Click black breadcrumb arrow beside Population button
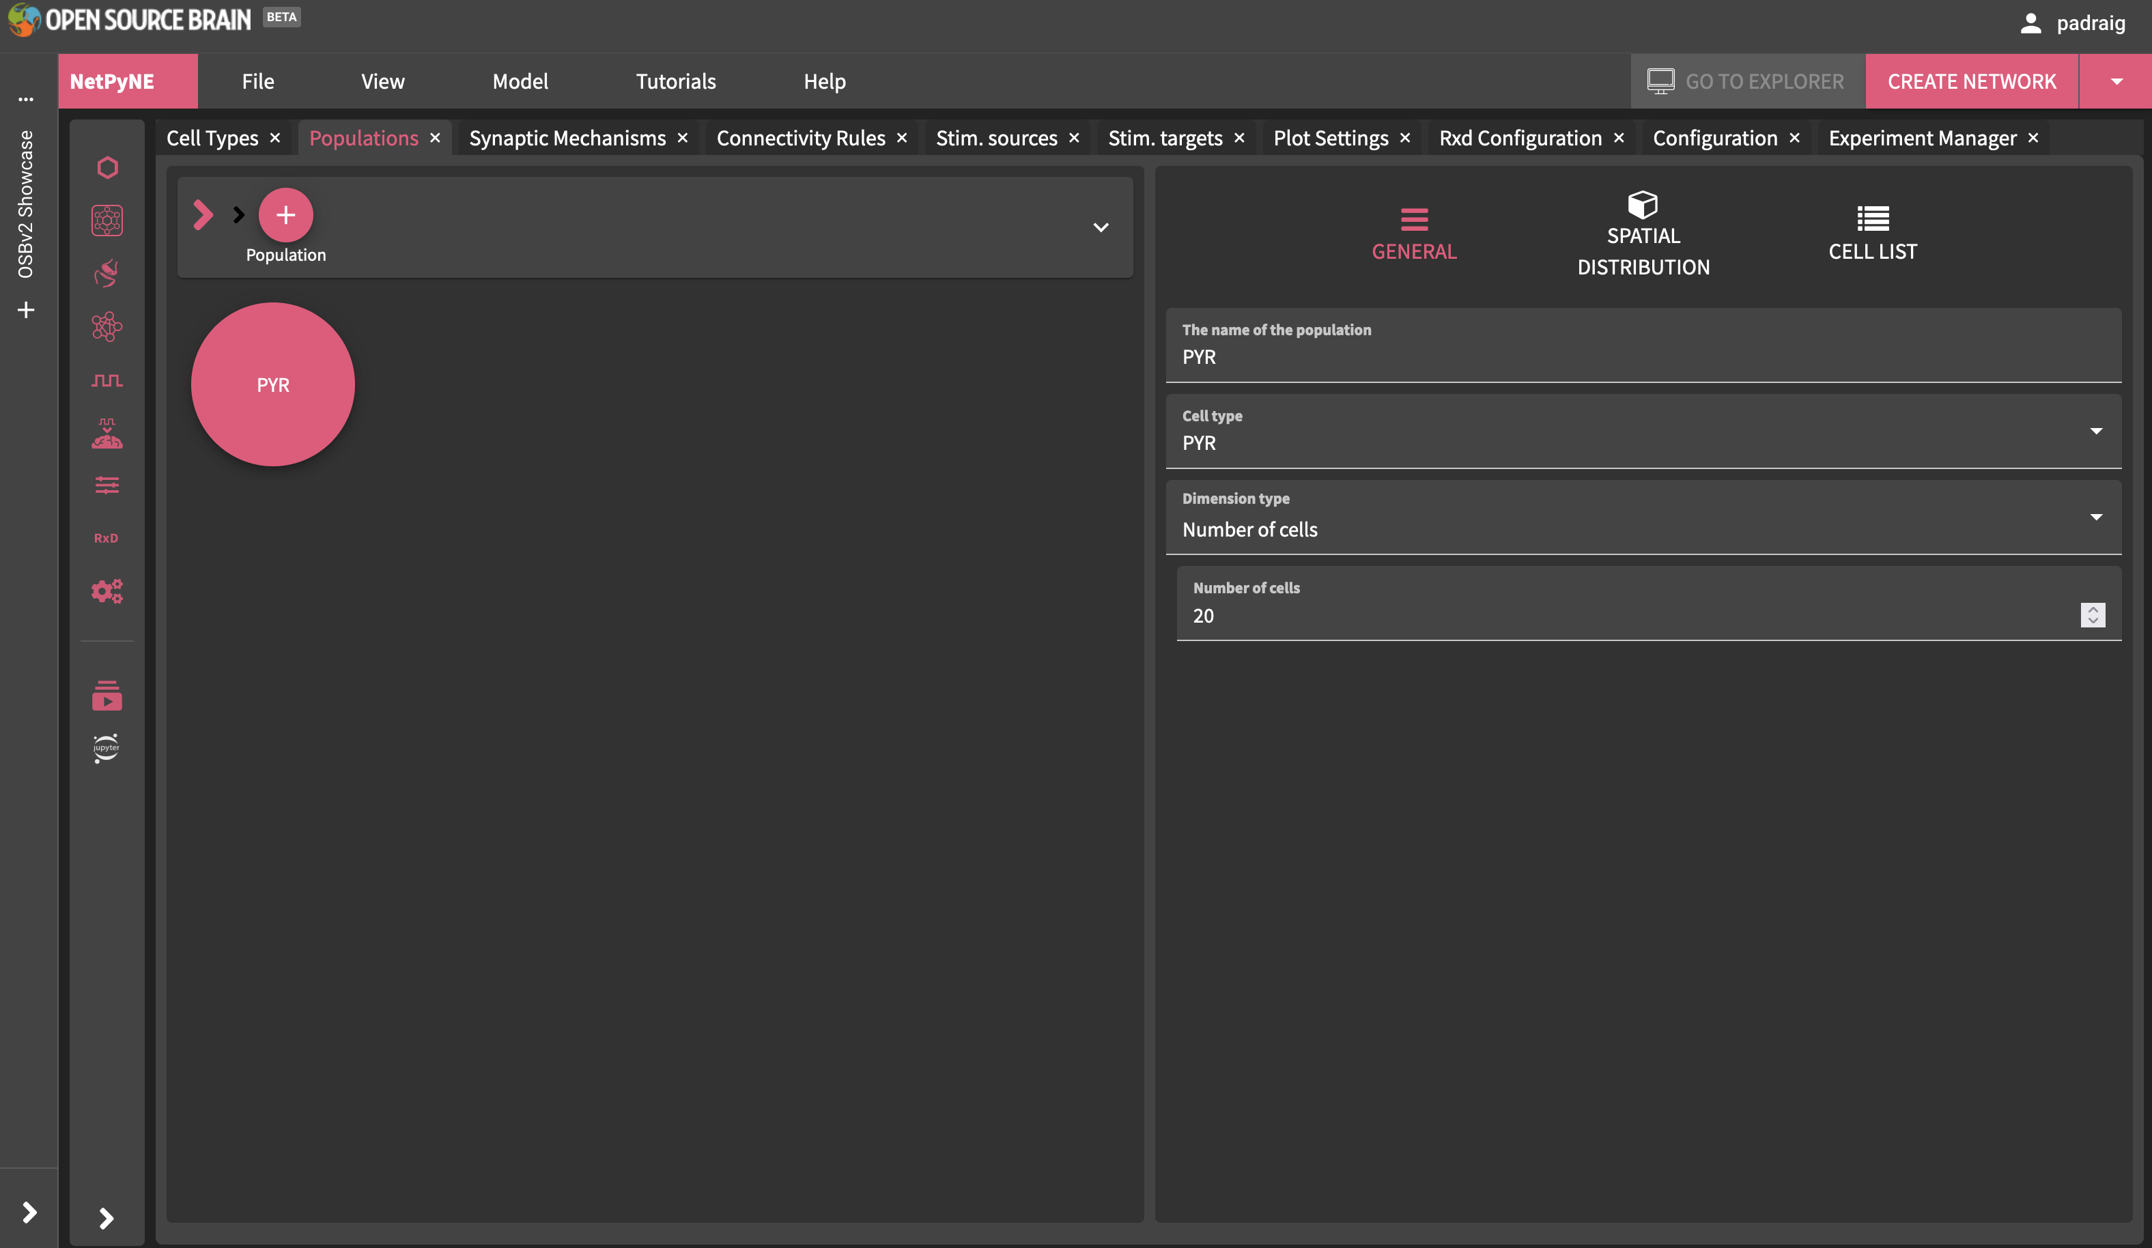The height and width of the screenshot is (1248, 2152). tap(238, 215)
